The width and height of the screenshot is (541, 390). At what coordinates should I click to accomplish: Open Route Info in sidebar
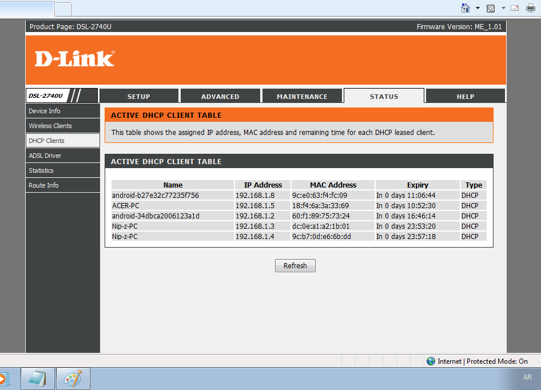click(x=63, y=185)
